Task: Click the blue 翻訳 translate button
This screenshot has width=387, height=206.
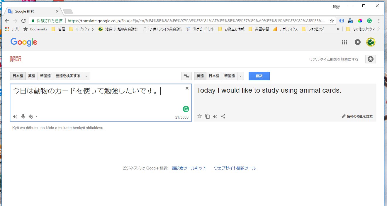Action: coord(259,76)
